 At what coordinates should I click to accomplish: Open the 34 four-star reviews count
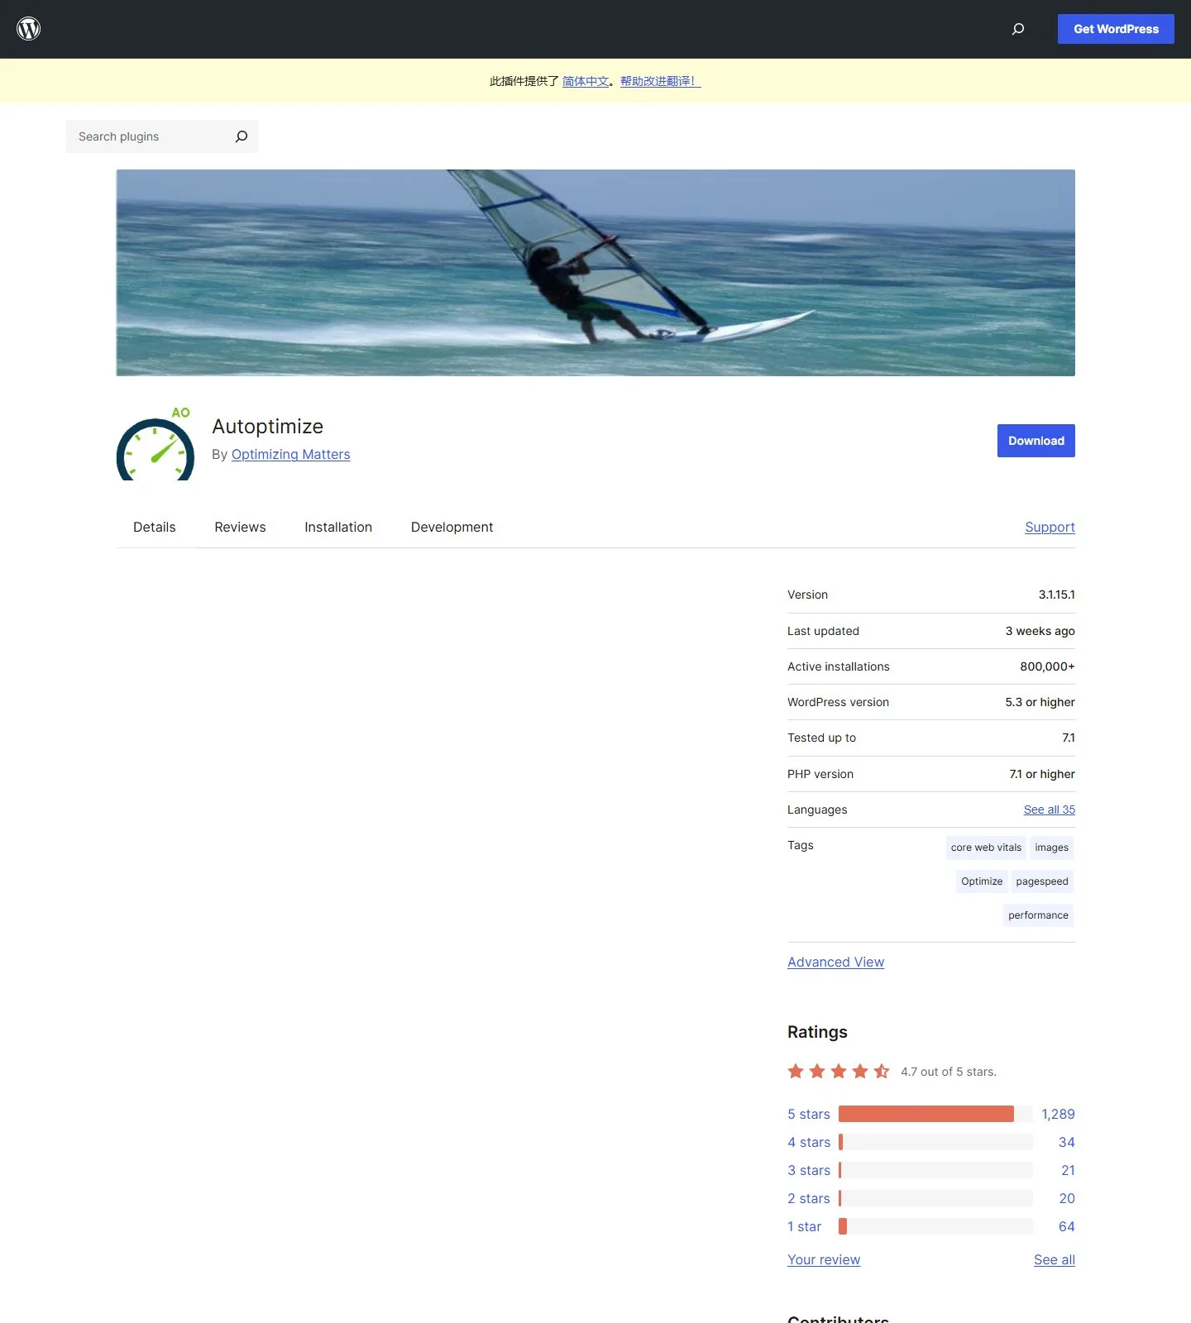1067,1143
